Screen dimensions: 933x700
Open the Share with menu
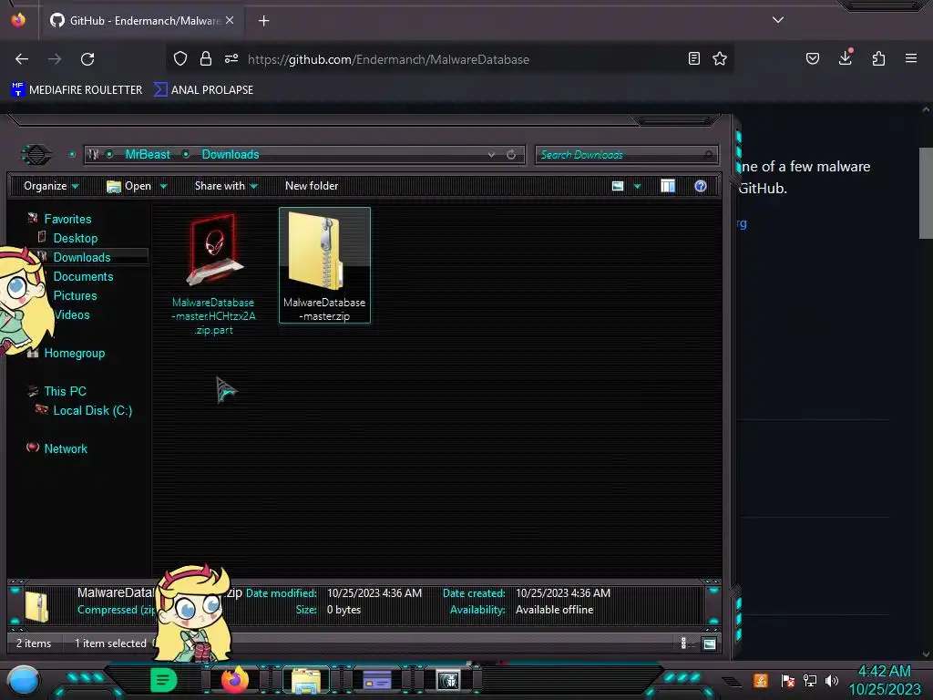[x=226, y=186]
